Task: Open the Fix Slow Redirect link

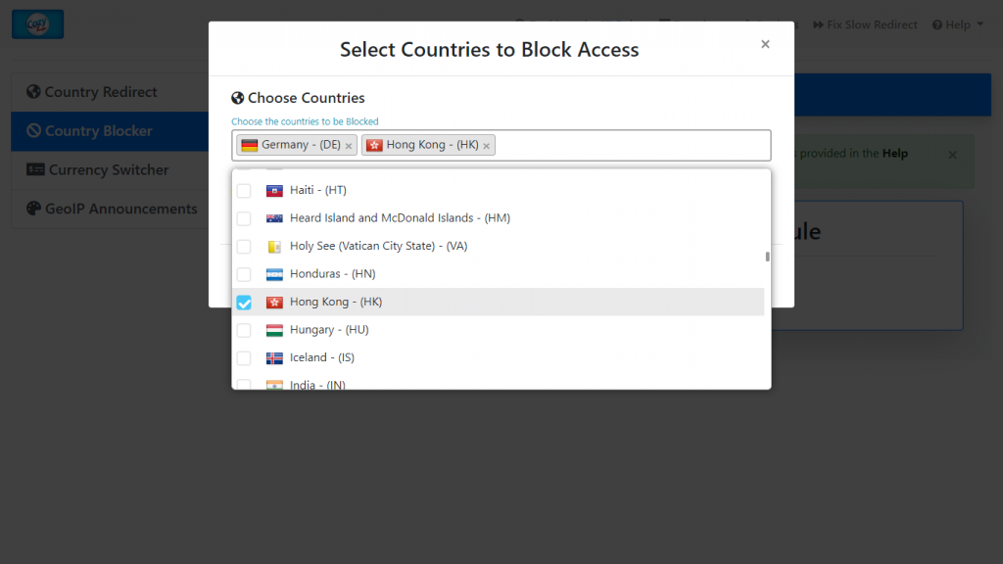Action: [x=865, y=24]
